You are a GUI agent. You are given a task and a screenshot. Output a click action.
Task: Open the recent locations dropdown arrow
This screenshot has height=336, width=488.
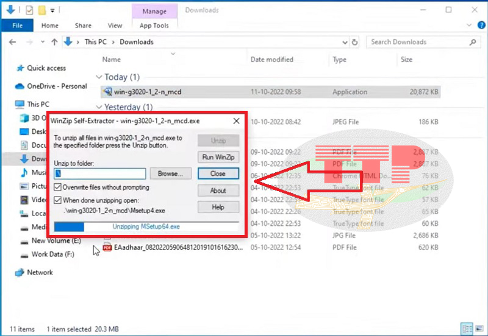coord(43,42)
